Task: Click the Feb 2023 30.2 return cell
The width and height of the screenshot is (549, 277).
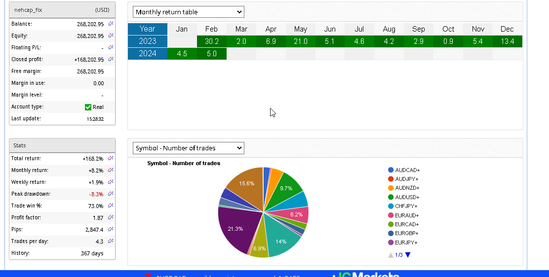Action: 211,41
